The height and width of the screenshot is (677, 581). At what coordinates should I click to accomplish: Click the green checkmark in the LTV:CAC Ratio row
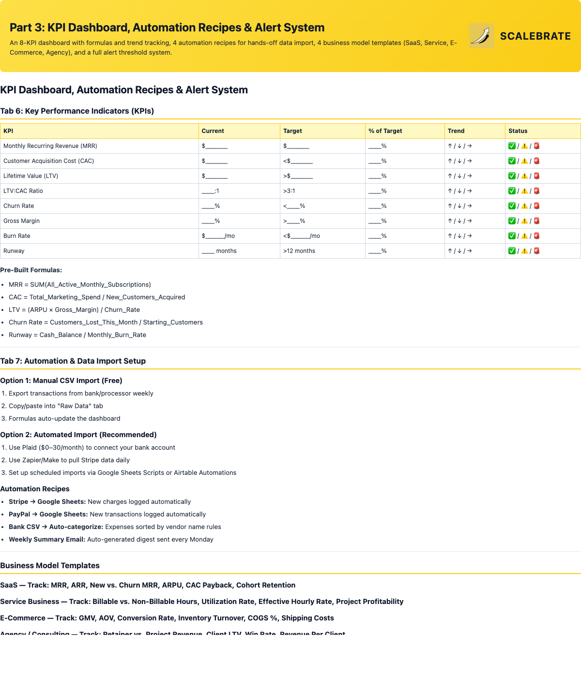tap(512, 191)
